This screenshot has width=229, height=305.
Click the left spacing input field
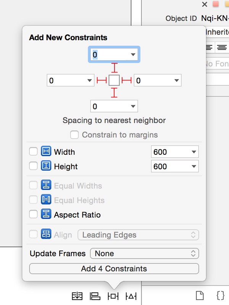[x=71, y=80]
